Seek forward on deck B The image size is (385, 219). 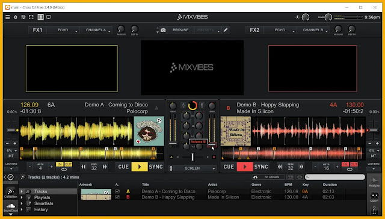click(301, 167)
